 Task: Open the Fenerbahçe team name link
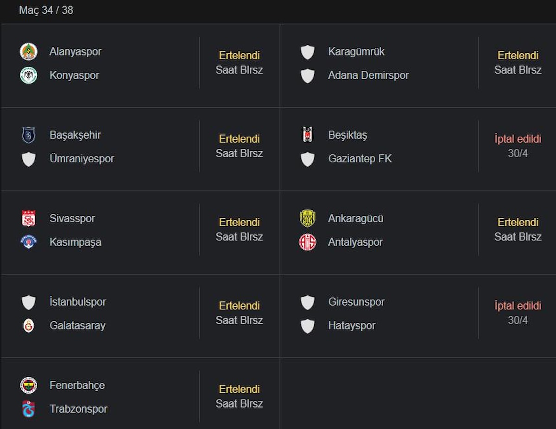pyautogui.click(x=77, y=385)
